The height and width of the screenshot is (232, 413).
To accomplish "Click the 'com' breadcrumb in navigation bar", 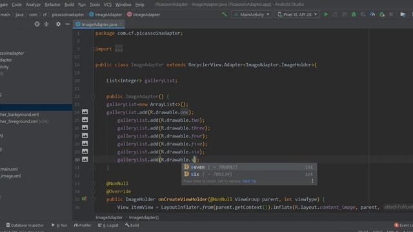I will (33, 15).
